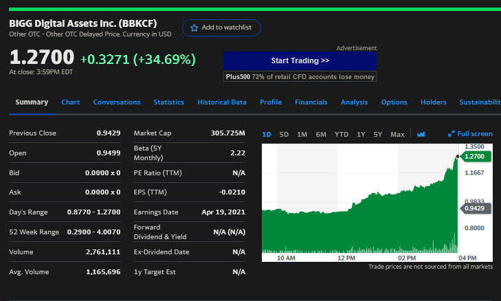This screenshot has width=501, height=301.
Task: Open the chart type mountain icon
Action: [421, 134]
